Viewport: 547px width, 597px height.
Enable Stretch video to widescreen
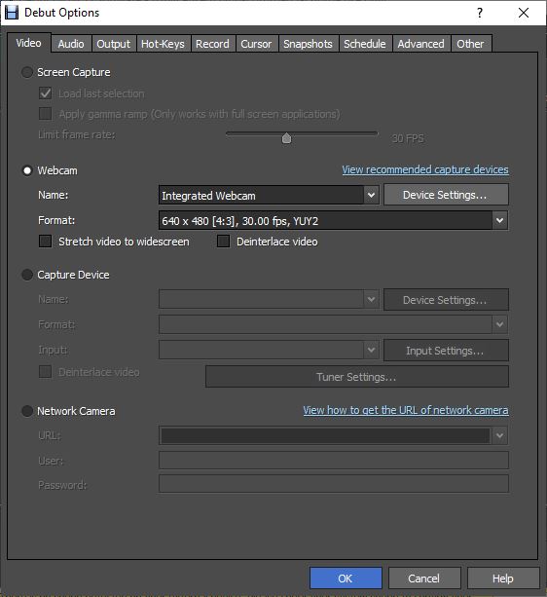46,241
